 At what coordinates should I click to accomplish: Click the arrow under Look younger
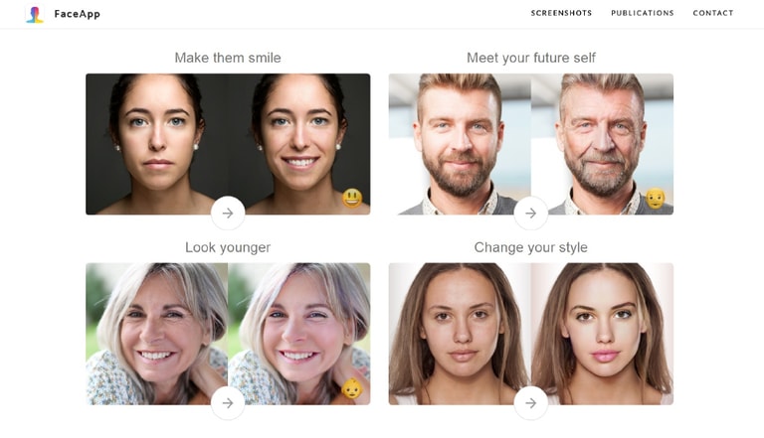tap(228, 403)
